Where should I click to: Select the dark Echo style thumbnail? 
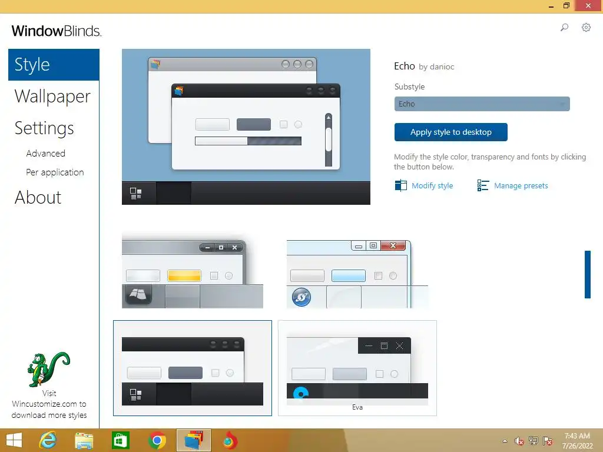[193, 368]
